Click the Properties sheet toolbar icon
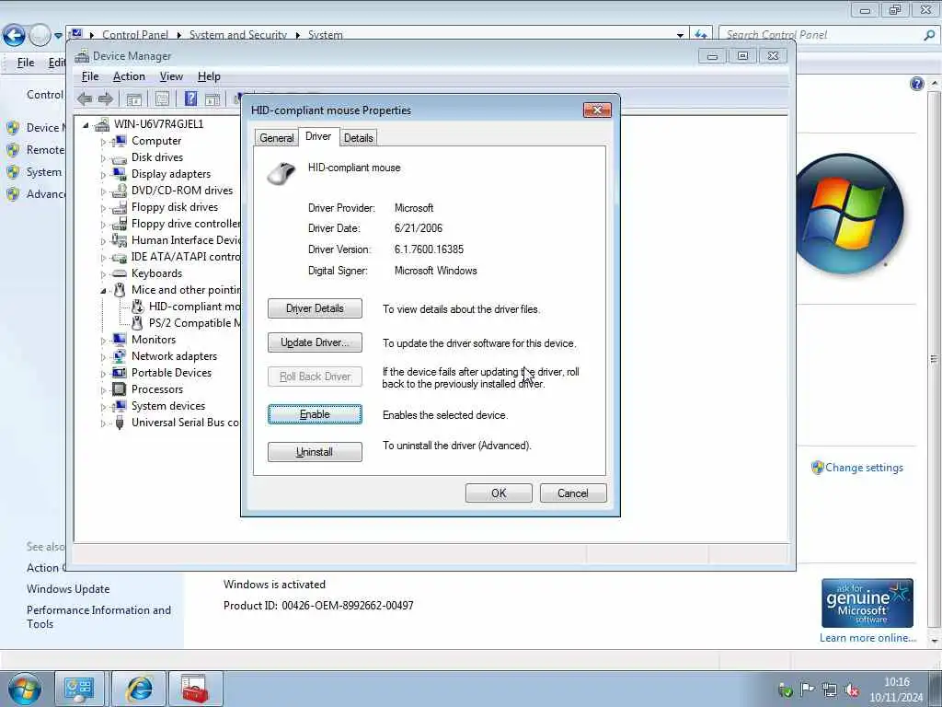The image size is (942, 707). coord(162,99)
